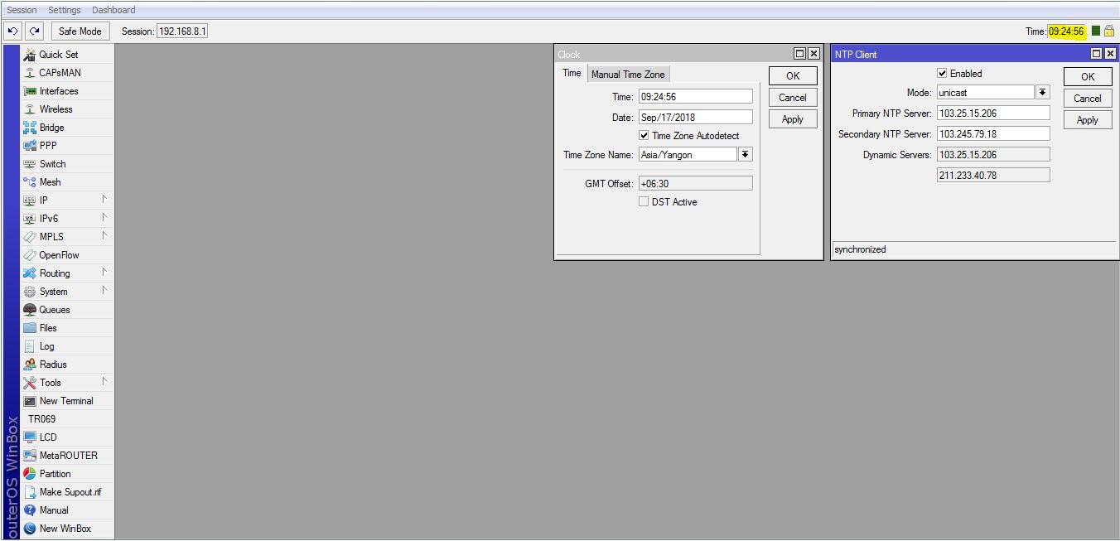Open Bridge configuration
The width and height of the screenshot is (1120, 541).
[67, 128]
